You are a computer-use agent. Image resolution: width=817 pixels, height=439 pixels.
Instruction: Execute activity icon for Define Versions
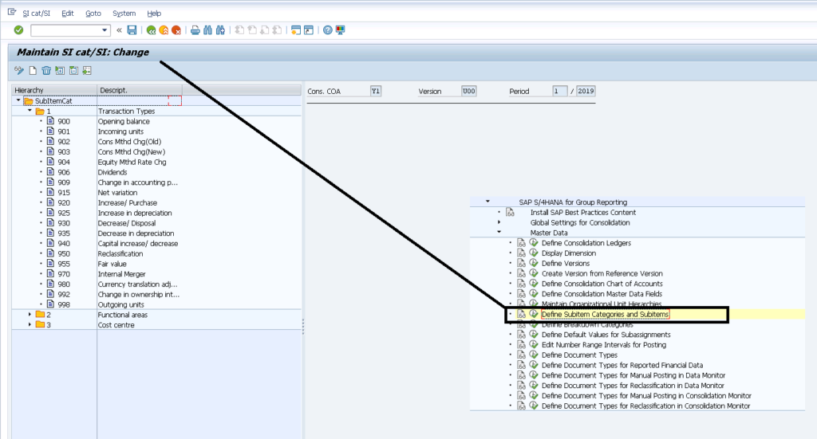point(534,263)
